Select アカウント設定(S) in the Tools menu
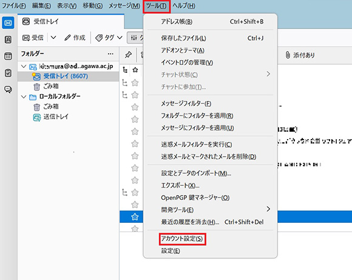Image resolution: width=352 pixels, height=280 pixels. (182, 239)
